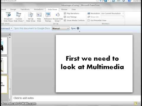Click the Resolution monitor icon
Viewport: 142px width, 106px height.
point(89,14)
